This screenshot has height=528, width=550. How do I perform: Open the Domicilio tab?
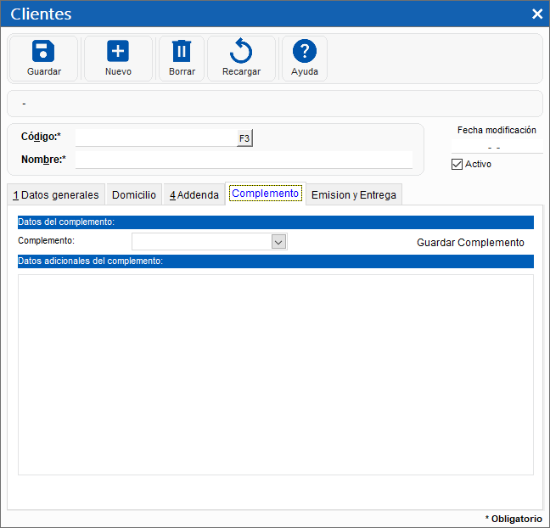(134, 194)
